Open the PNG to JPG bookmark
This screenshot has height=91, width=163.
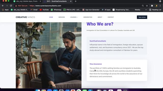72,10
